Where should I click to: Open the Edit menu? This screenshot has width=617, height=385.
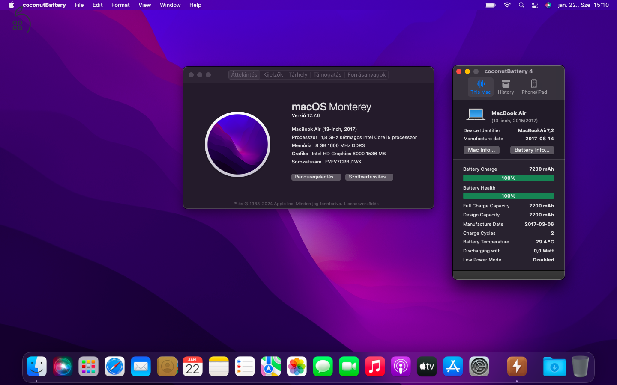point(98,5)
